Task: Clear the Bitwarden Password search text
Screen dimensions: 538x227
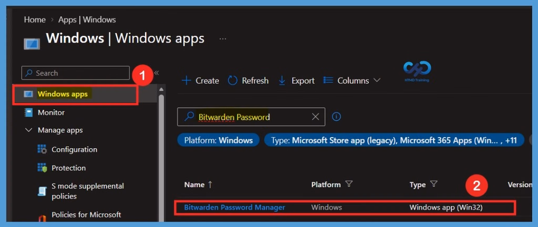Action: tap(315, 117)
